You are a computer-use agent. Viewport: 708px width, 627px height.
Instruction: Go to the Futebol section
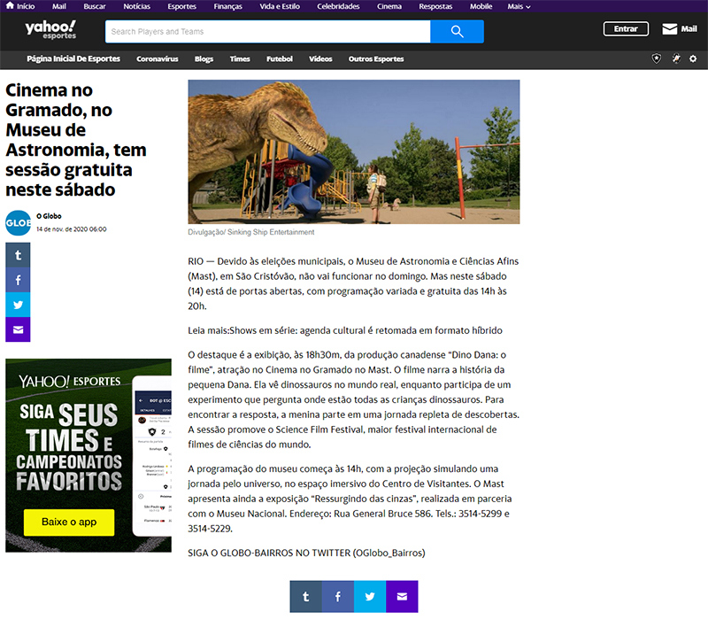point(279,59)
